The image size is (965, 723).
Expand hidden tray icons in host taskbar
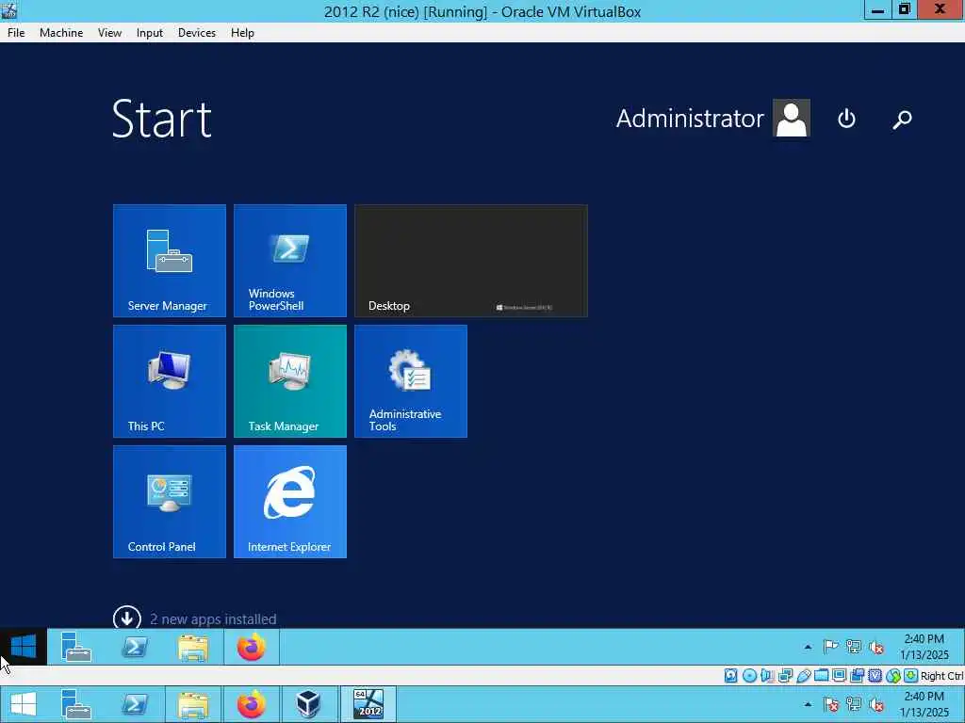808,704
